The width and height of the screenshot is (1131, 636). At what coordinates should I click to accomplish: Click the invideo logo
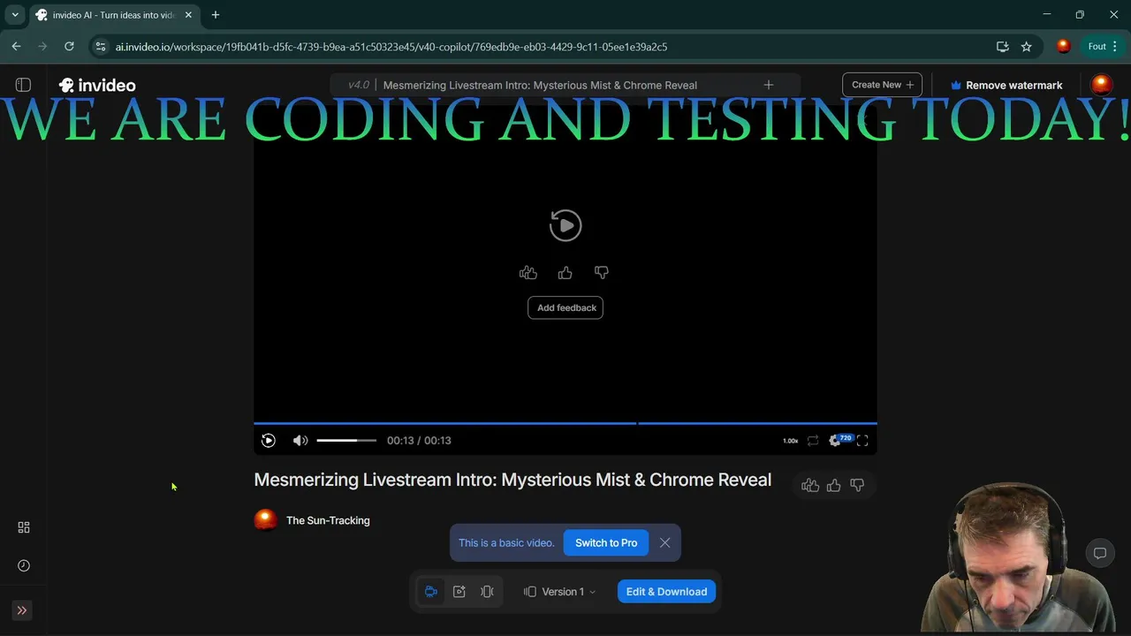pos(97,86)
